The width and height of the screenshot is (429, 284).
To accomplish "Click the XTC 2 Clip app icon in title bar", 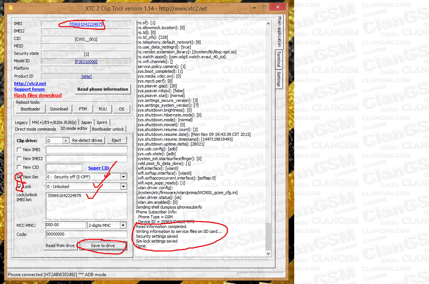I will coord(11,8).
